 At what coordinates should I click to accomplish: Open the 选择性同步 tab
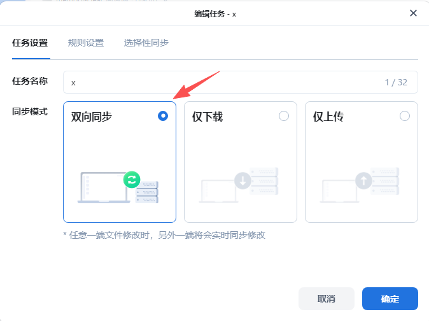tap(146, 43)
